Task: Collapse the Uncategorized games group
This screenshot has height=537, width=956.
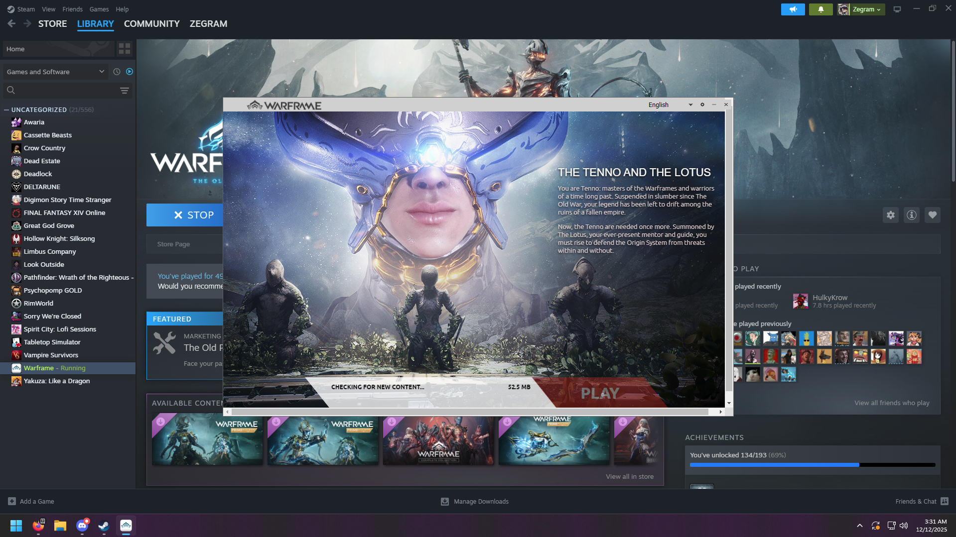Action: click(6, 109)
